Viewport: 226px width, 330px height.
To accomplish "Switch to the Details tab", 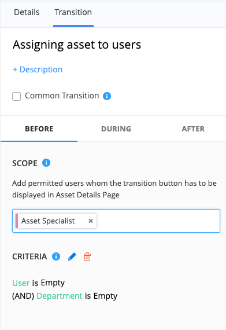I will coord(27,12).
